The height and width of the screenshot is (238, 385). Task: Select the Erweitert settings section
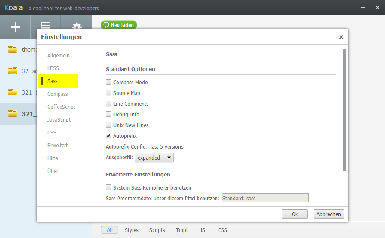[x=57, y=146]
